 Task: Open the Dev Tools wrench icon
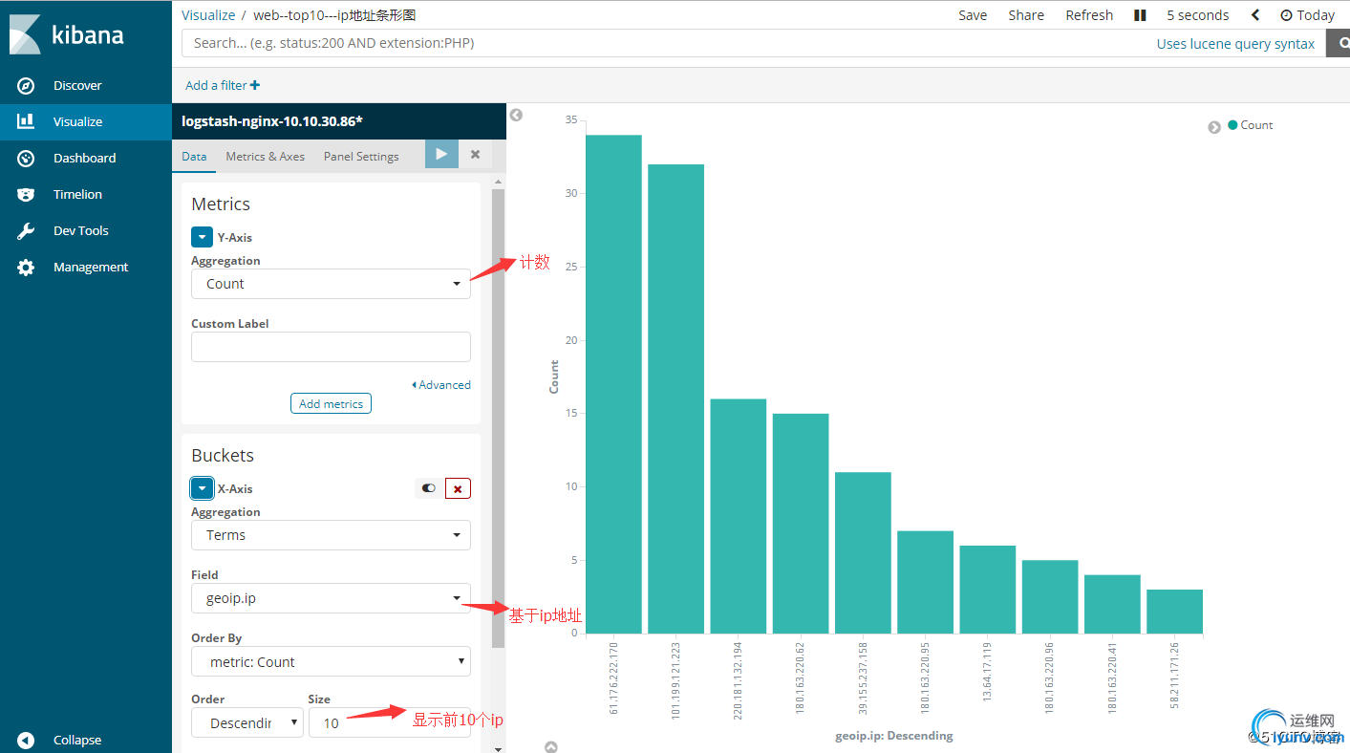click(26, 231)
